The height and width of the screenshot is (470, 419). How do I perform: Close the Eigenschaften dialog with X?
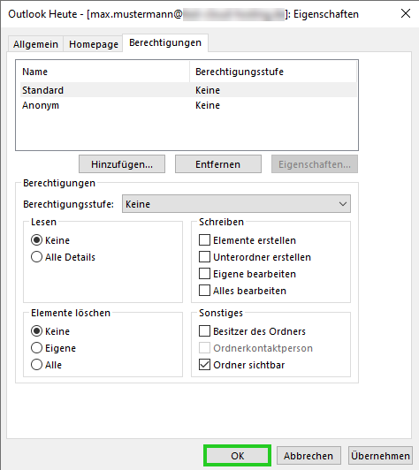pos(406,13)
